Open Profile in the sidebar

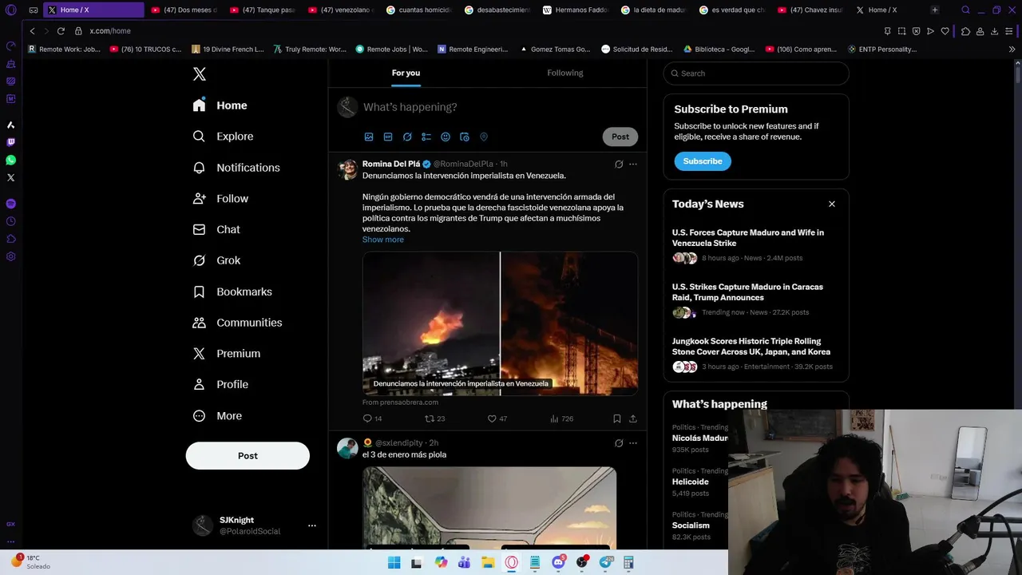(x=220, y=384)
